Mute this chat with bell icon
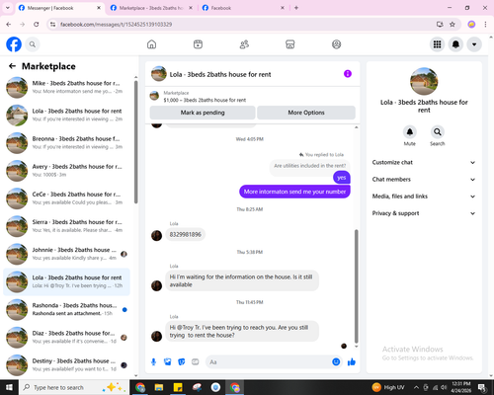Screen dimensions: 494x395 coord(410,132)
